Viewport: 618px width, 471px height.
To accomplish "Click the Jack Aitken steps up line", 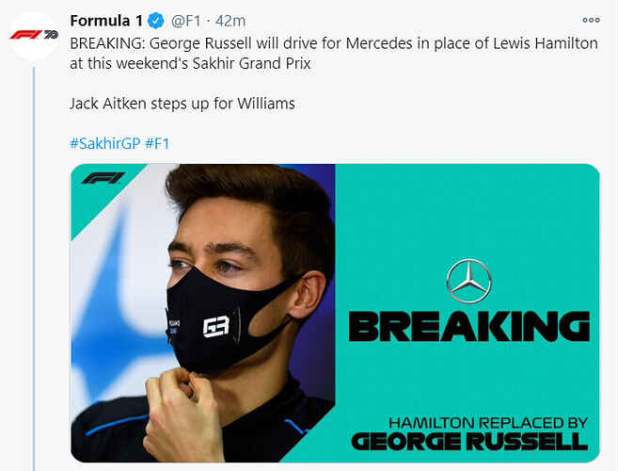I will [182, 104].
